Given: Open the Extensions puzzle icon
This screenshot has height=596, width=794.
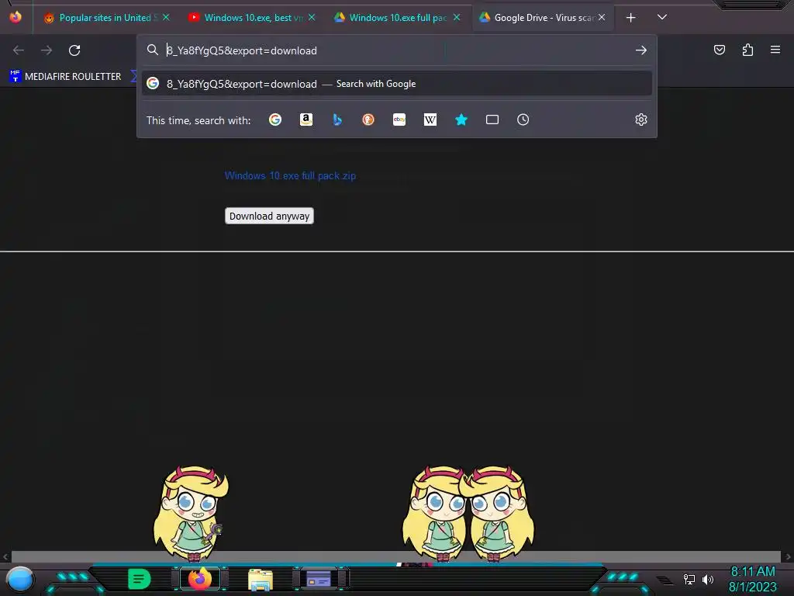Looking at the screenshot, I should (x=748, y=50).
